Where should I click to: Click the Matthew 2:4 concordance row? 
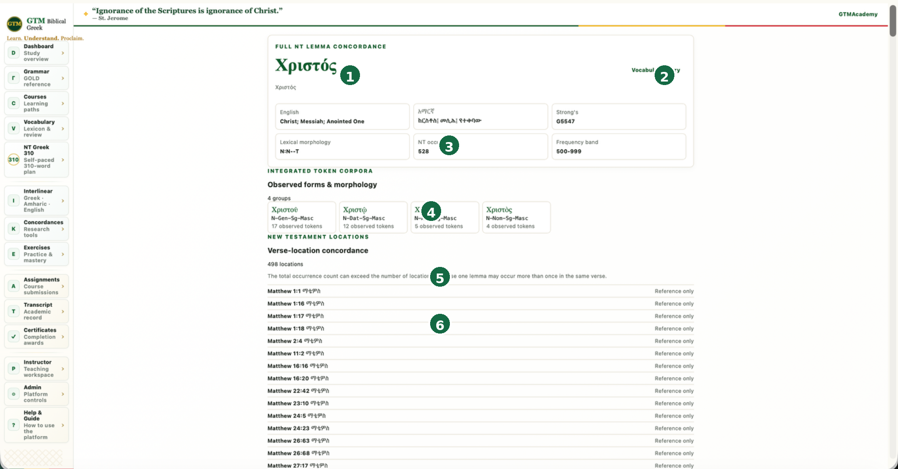(481, 341)
